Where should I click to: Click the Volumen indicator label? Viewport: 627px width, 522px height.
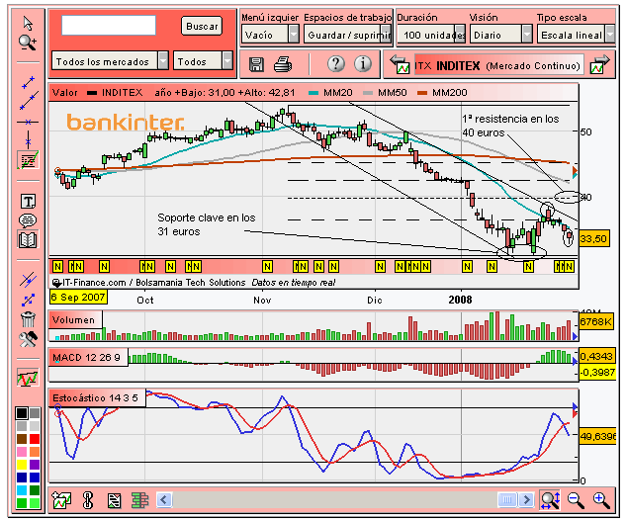pos(74,320)
